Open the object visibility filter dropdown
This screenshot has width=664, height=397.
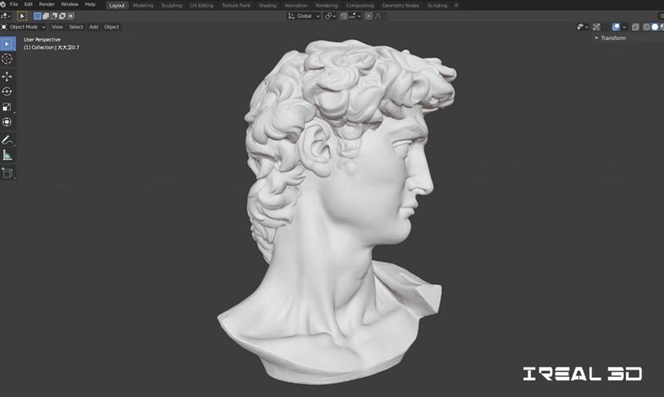click(583, 27)
